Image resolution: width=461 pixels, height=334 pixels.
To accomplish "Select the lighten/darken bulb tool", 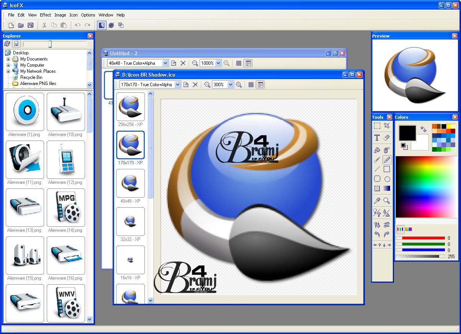I will click(x=377, y=212).
